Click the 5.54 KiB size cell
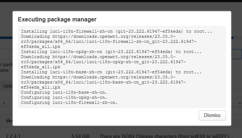 (x=80, y=136)
